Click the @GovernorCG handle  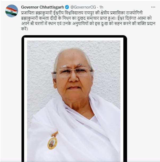pyautogui.click(x=83, y=7)
